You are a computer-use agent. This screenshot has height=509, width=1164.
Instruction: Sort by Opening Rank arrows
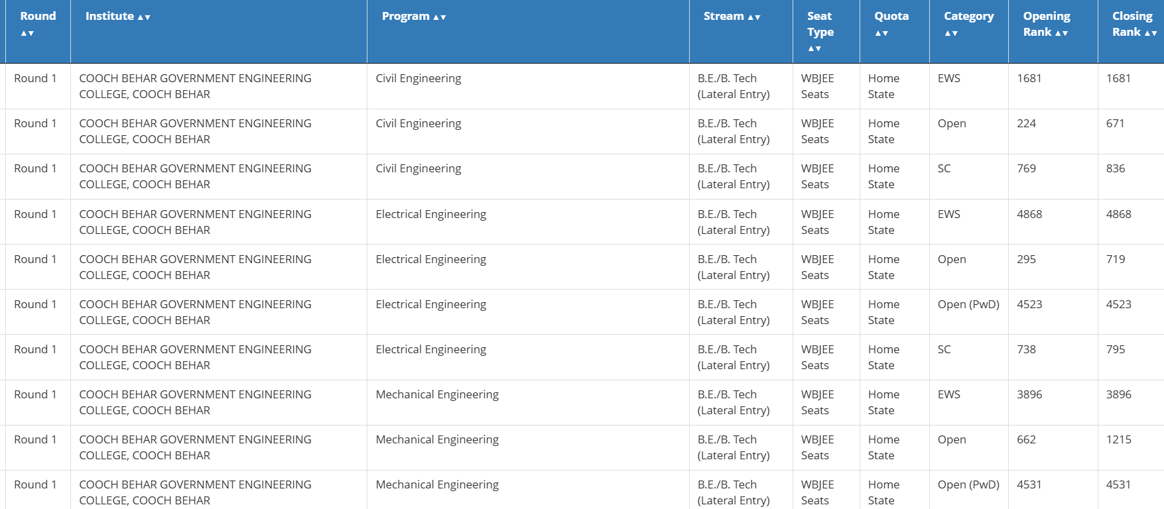1062,33
